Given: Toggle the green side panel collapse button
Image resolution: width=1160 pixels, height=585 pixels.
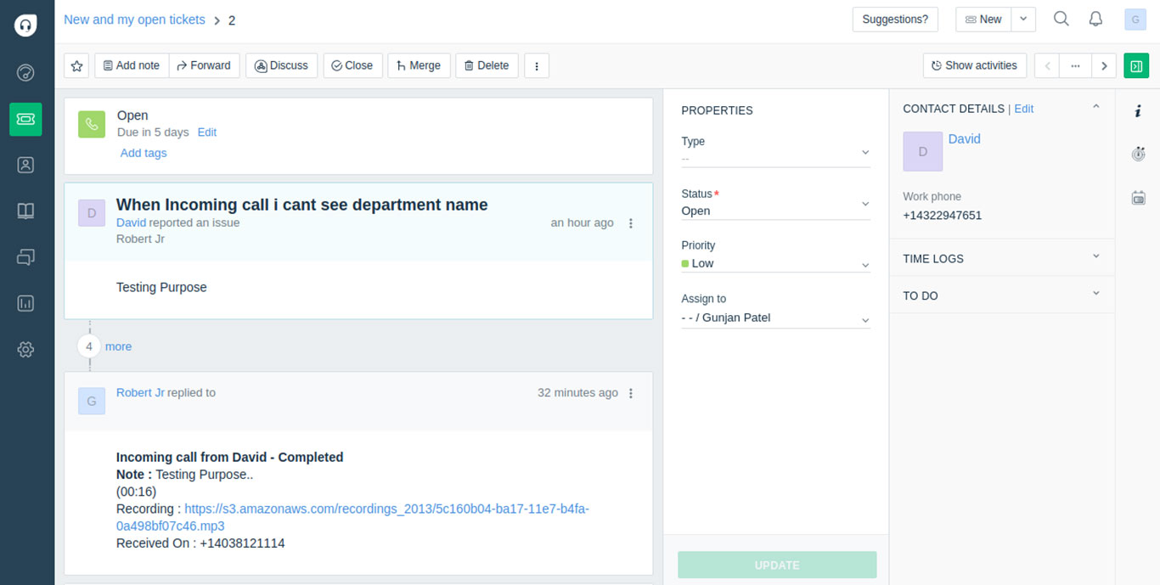Looking at the screenshot, I should [1135, 65].
